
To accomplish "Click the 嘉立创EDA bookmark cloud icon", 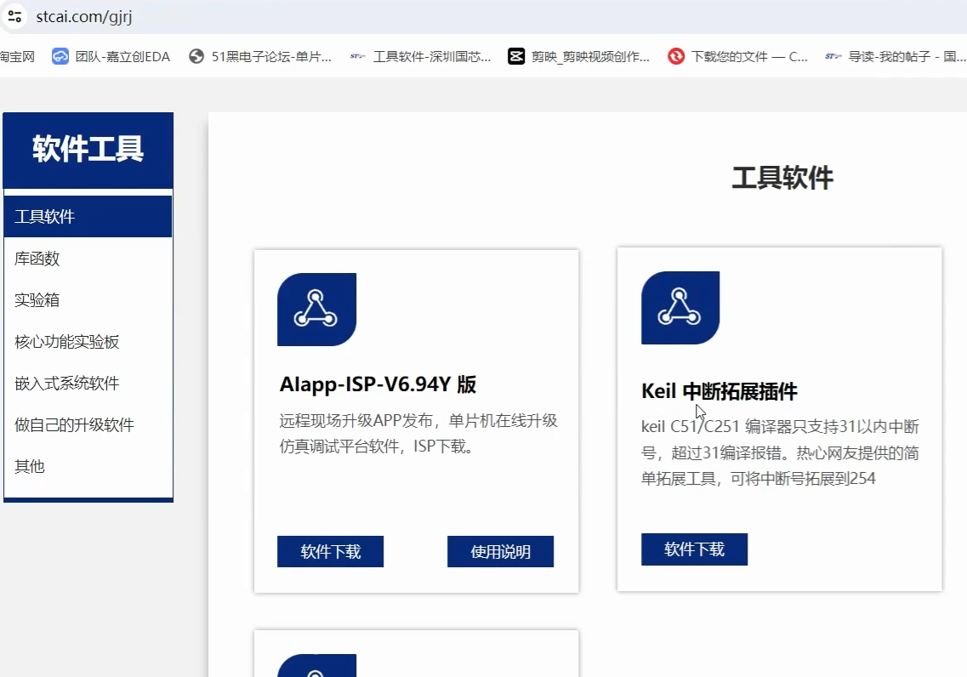I will pos(60,57).
